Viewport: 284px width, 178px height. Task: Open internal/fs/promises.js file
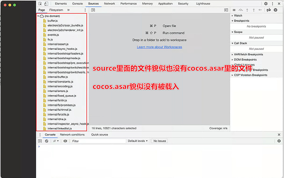[x=62, y=105]
